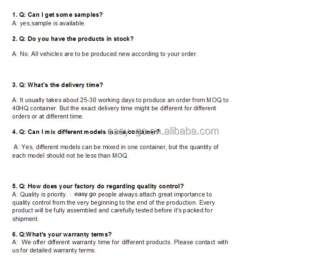This screenshot has width=326, height=263.
Task: Click the answer "yes, sample is available."
Action: pos(49,23)
